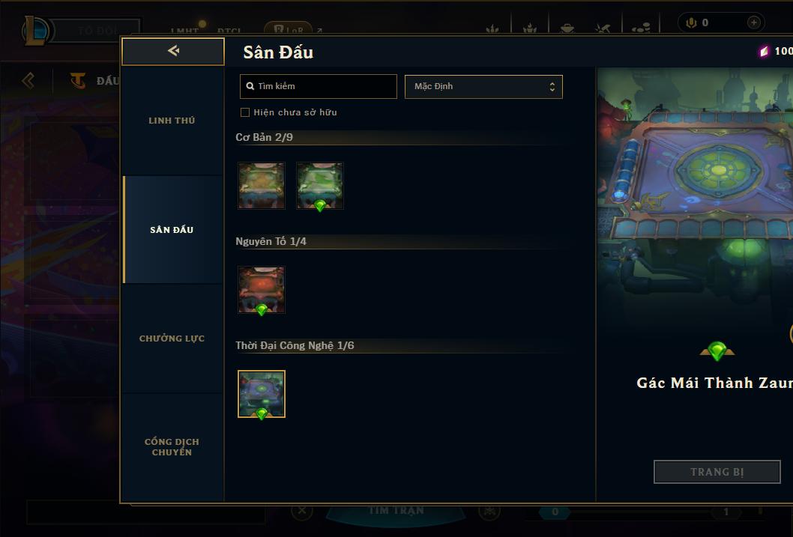Click the Trang Bị equip button
The height and width of the screenshot is (537, 793).
pos(717,472)
